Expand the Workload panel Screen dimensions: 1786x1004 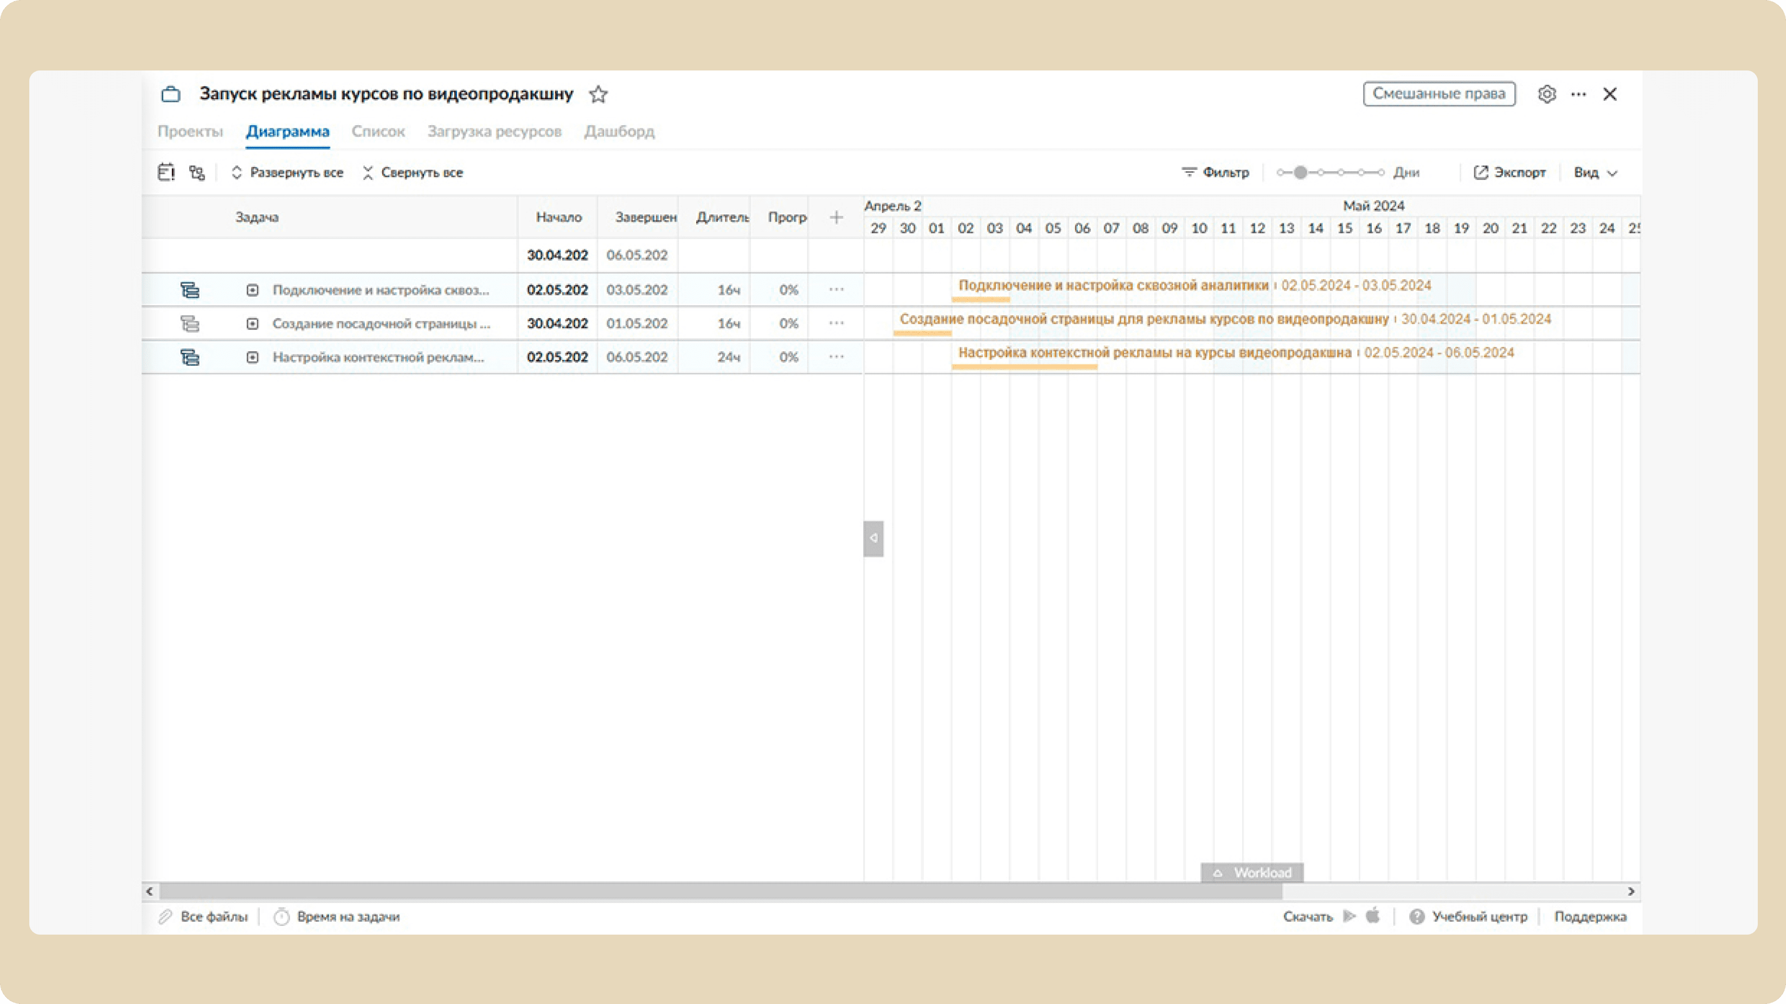1252,872
